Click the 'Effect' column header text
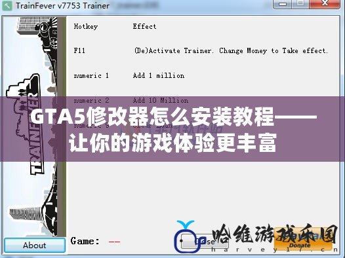This screenshot has width=345, height=258. click(144, 27)
